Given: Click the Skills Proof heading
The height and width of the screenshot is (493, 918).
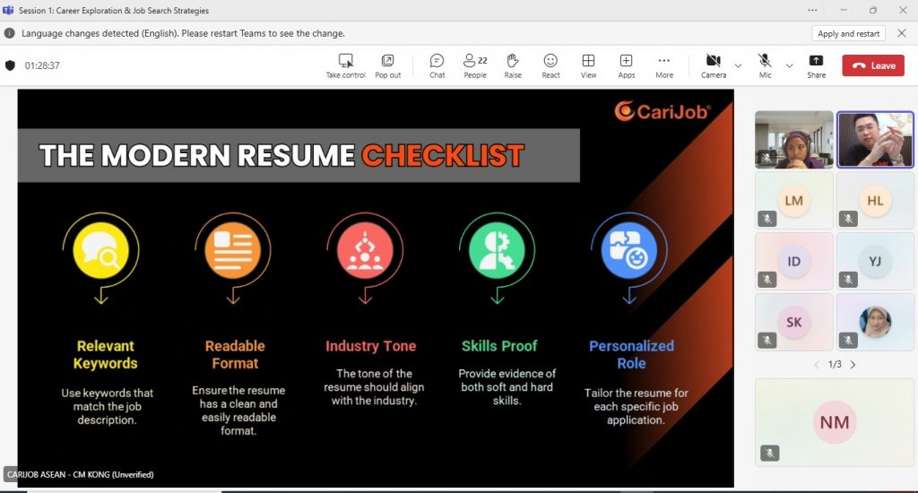Looking at the screenshot, I should (x=499, y=346).
